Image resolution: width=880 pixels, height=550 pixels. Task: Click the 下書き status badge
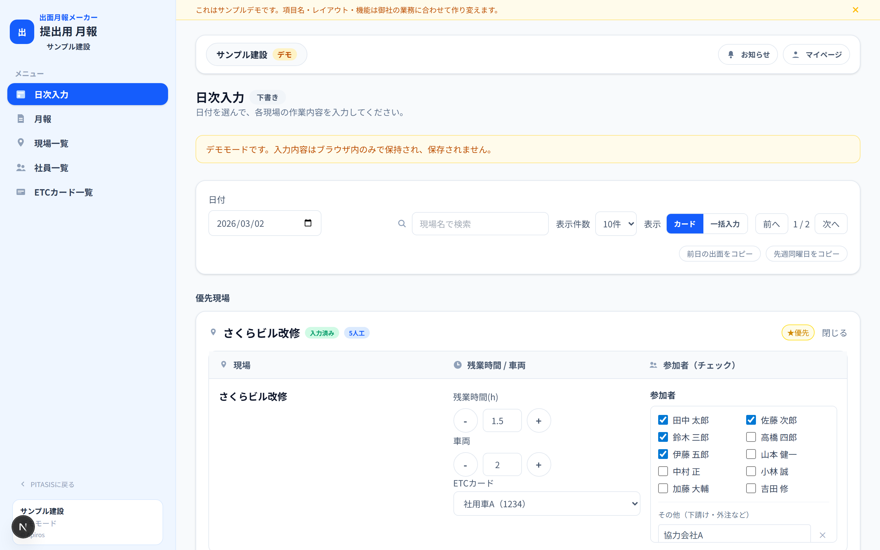click(267, 97)
